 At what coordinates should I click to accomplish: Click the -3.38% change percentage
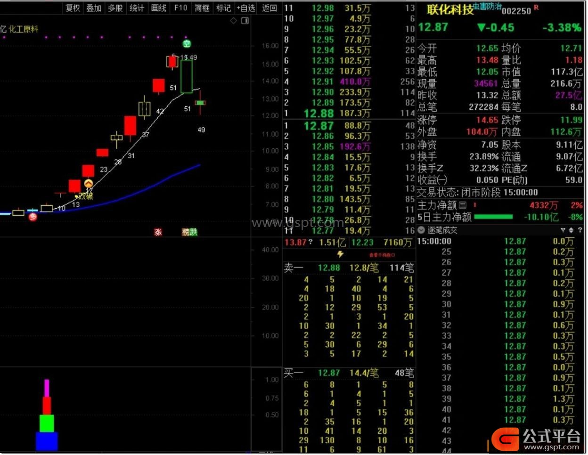click(562, 27)
